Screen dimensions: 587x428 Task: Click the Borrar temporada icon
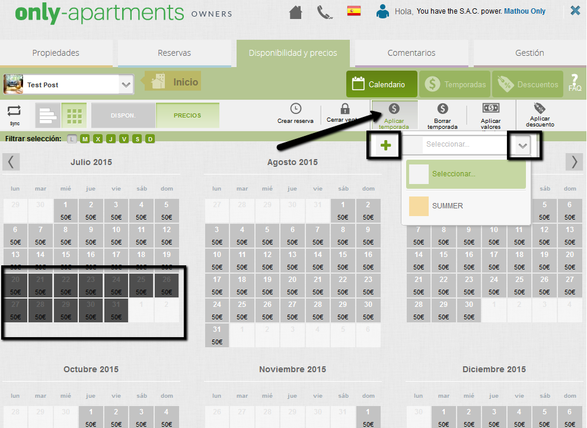point(442,109)
